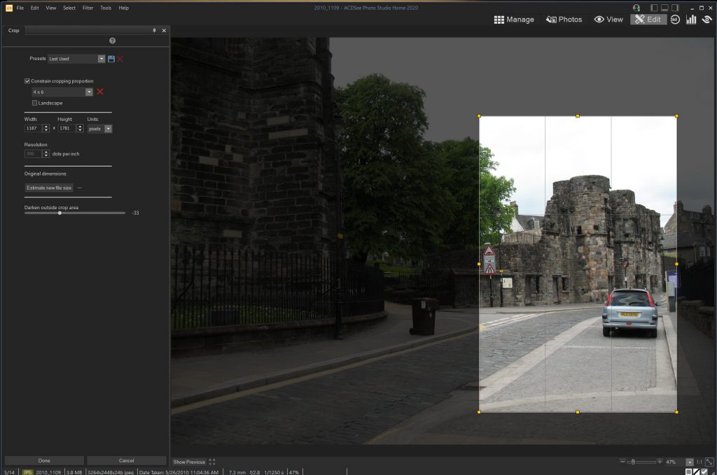This screenshot has width=717, height=475.
Task: Click the crop panel help icon
Action: [x=113, y=41]
